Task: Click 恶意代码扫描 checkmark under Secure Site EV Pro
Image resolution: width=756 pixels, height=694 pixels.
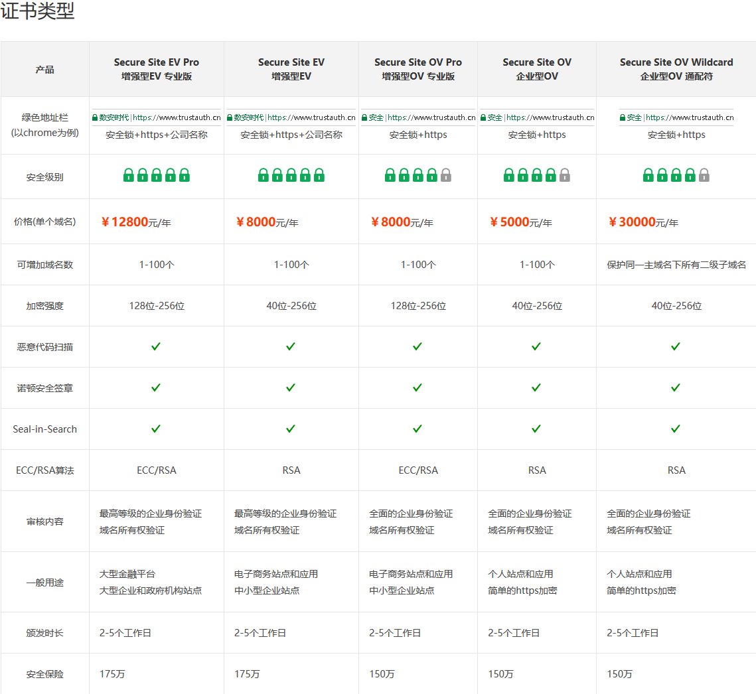Action: pyautogui.click(x=156, y=346)
